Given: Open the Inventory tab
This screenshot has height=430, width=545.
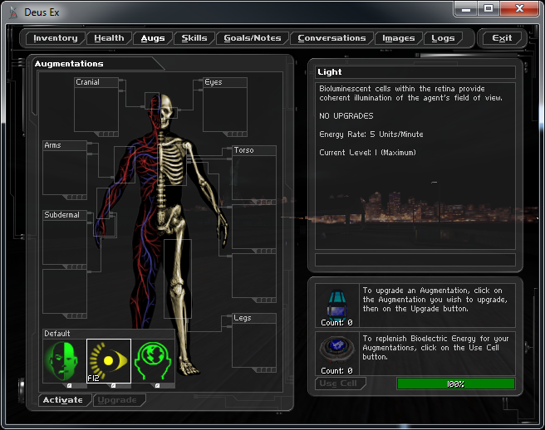Looking at the screenshot, I should [56, 38].
